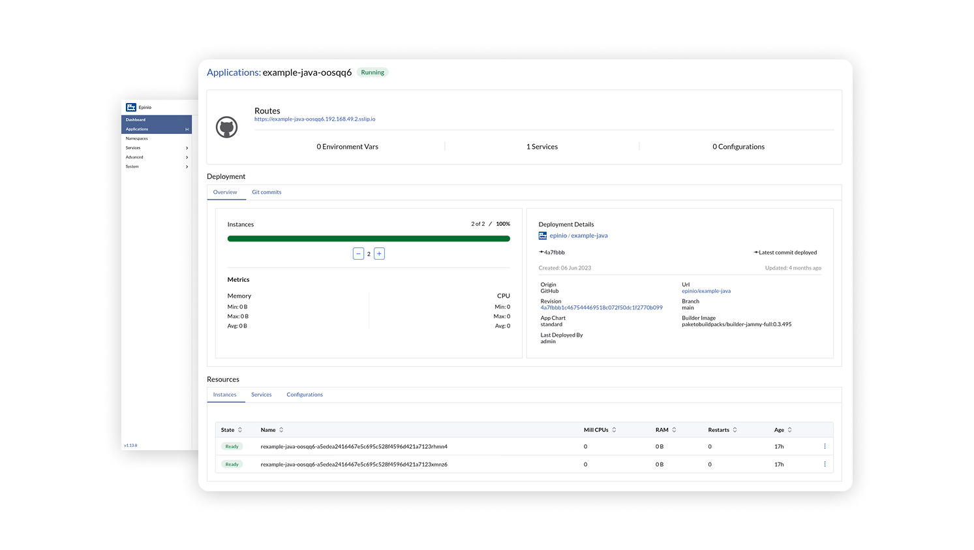Open actions menu for instance ending xmnz6
This screenshot has width=974, height=550.
pyautogui.click(x=825, y=465)
